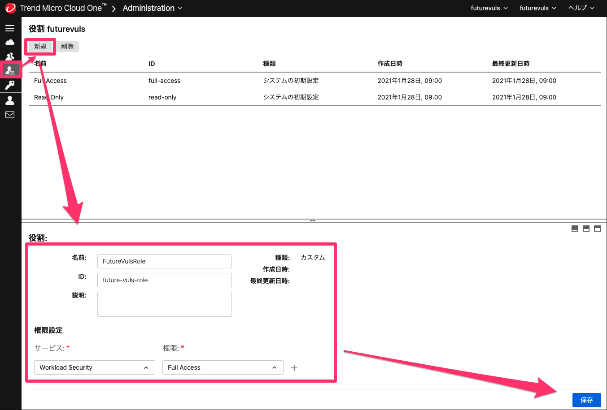Click the 新規 button

coord(40,47)
